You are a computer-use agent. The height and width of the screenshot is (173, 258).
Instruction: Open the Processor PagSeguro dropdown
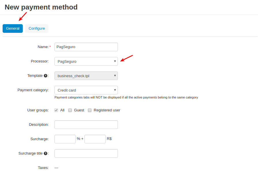[86, 61]
